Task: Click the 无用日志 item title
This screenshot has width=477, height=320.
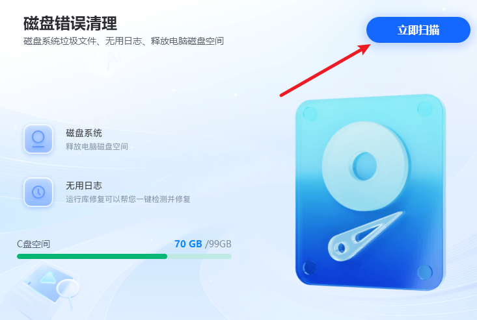Action: [x=84, y=186]
